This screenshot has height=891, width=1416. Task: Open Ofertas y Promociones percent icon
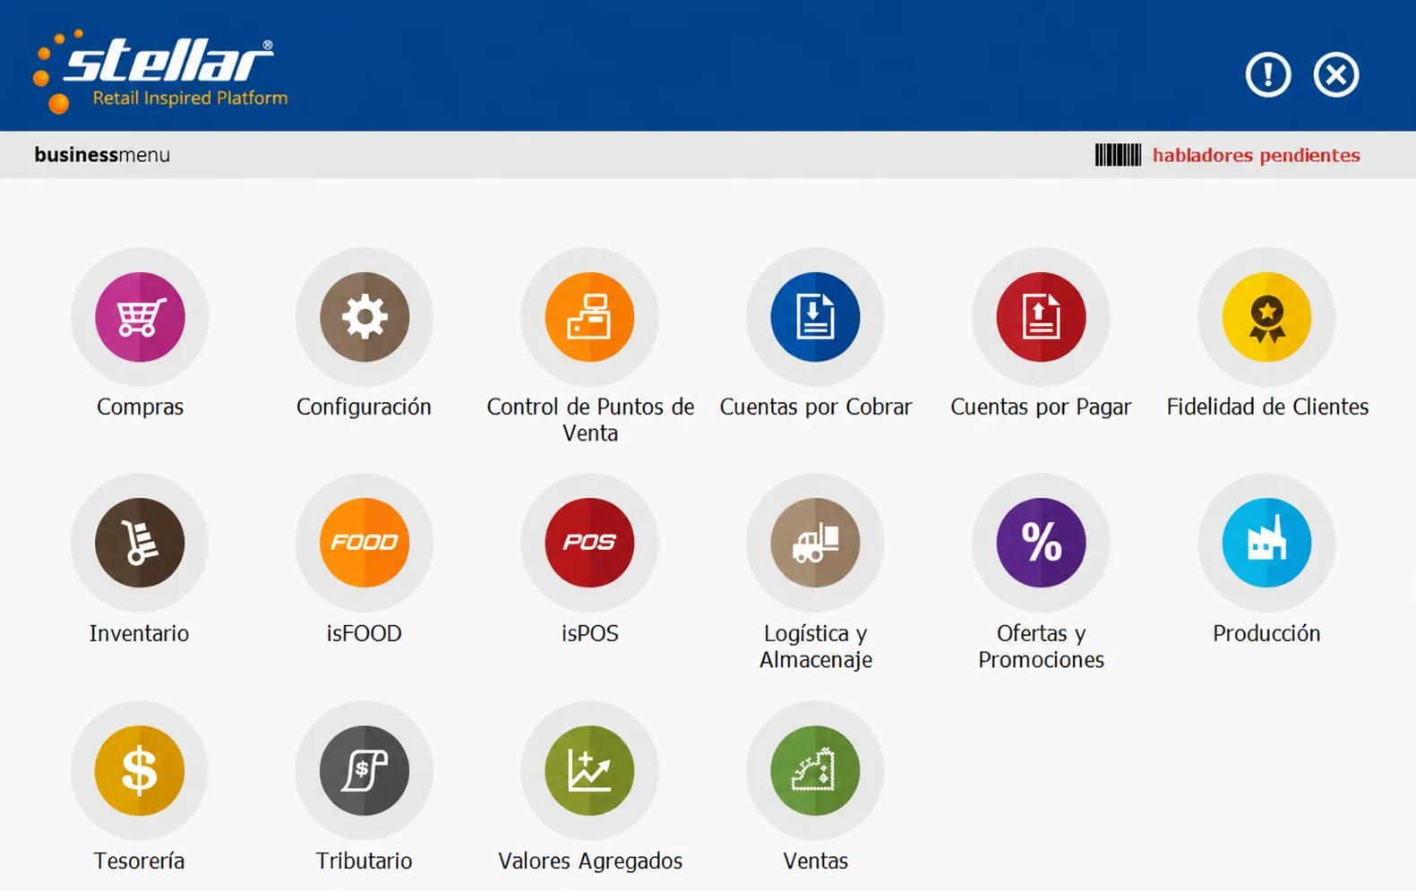pyautogui.click(x=1041, y=543)
